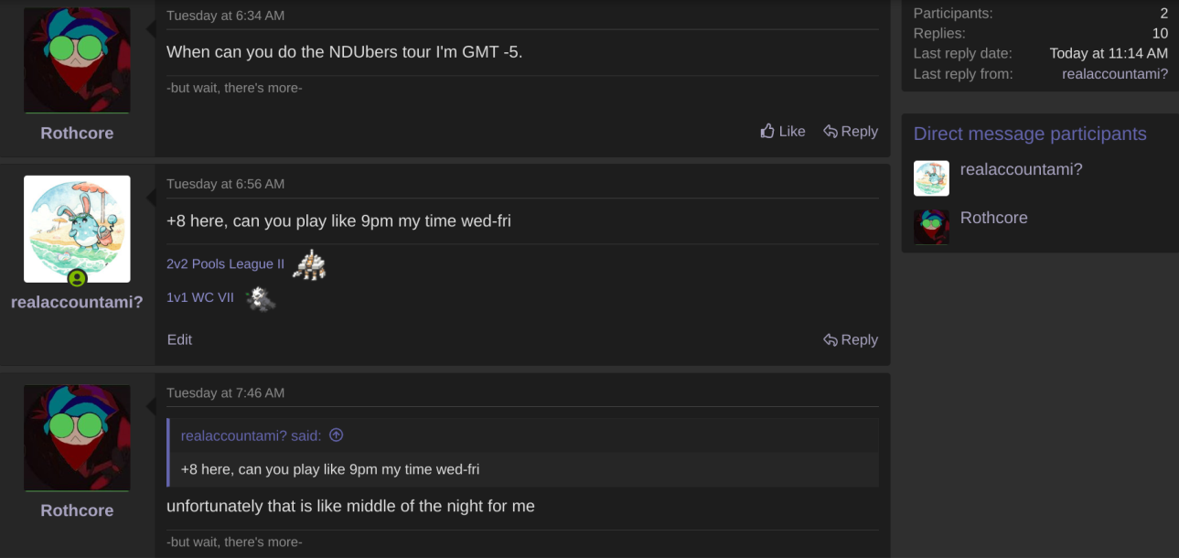
Task: Open the 1v1 WC VII signature link
Action: (x=200, y=297)
